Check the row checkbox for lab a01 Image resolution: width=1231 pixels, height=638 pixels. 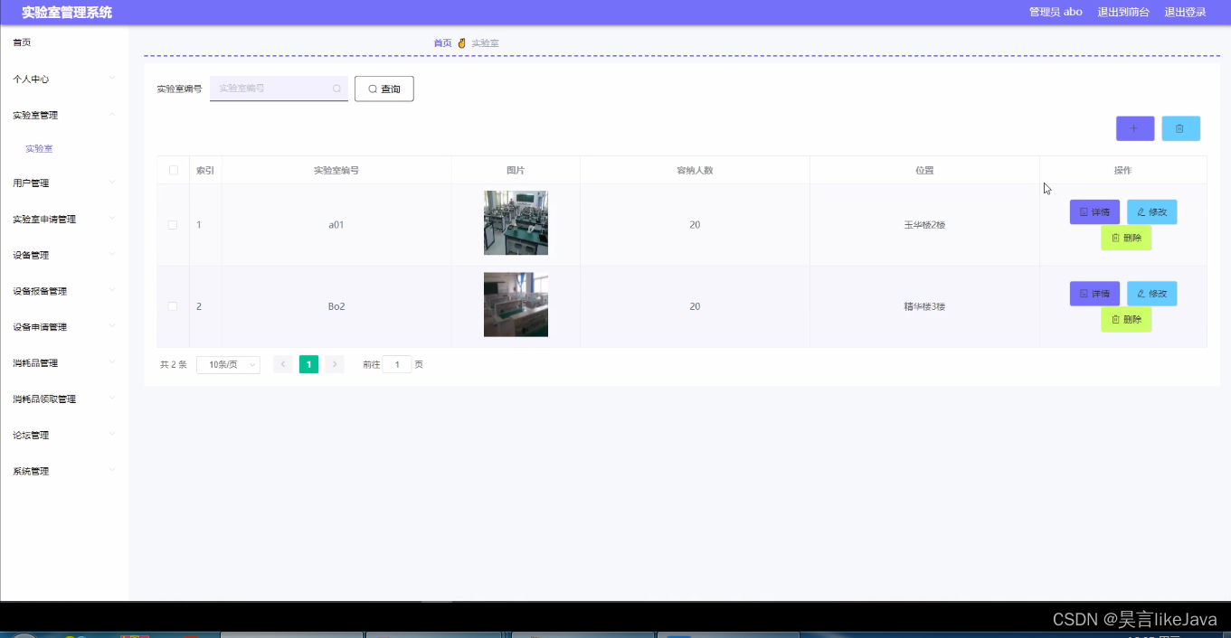173,225
